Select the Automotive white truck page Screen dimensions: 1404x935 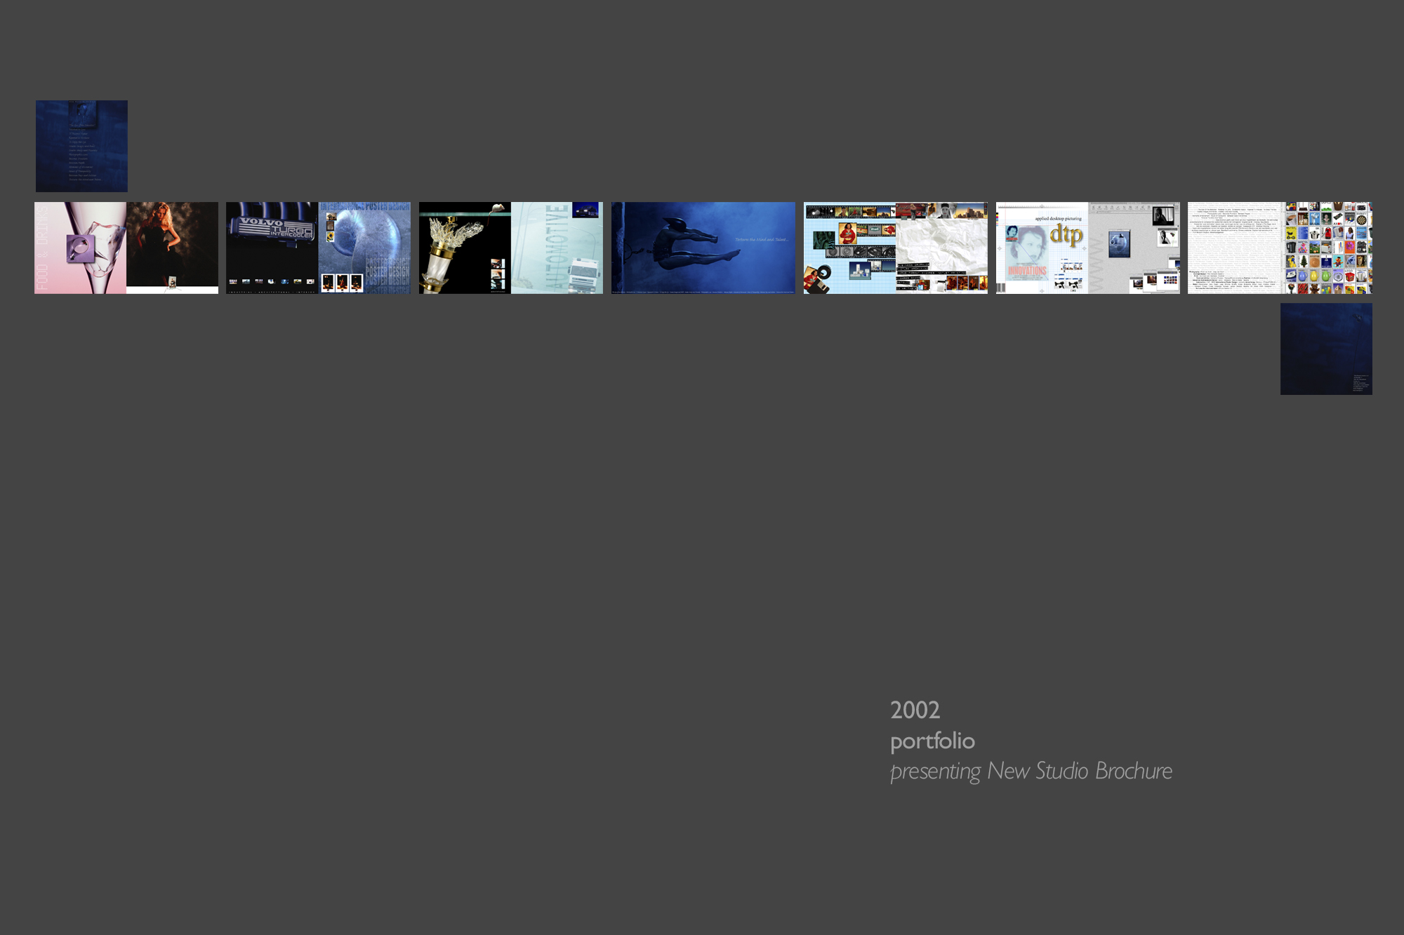pos(557,248)
